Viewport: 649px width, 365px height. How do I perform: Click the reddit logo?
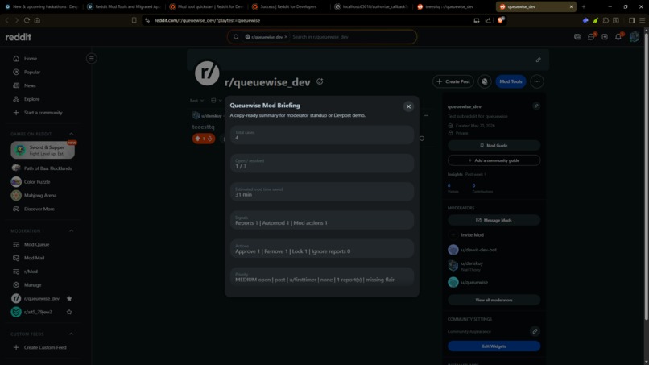[x=19, y=37]
